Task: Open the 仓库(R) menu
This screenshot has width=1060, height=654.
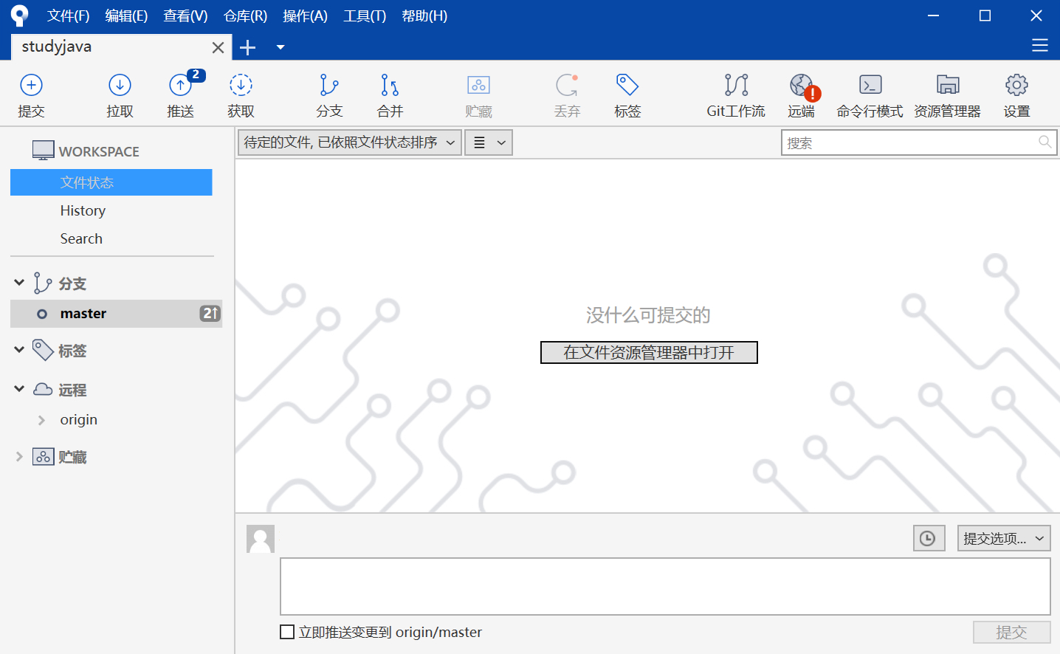Action: pos(246,16)
